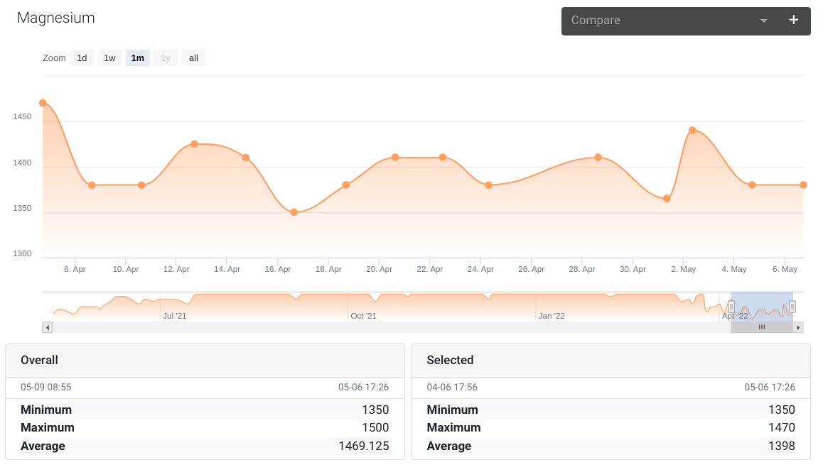Image resolution: width=823 pixels, height=472 pixels.
Task: Select the data point peak near 12. Apr
Action: click(x=194, y=144)
